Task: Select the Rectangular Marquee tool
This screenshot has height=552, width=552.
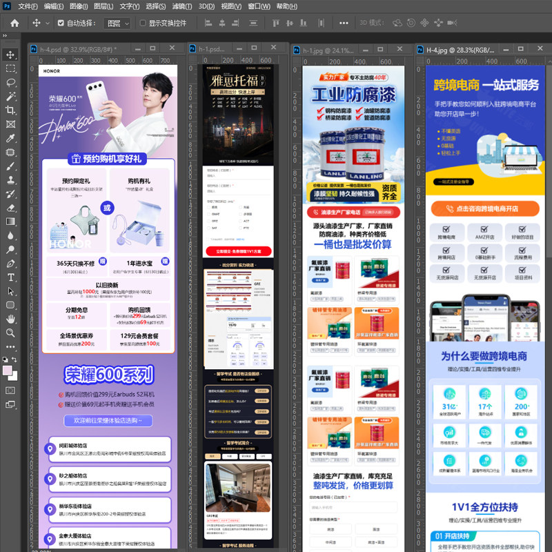Action: pyautogui.click(x=10, y=68)
